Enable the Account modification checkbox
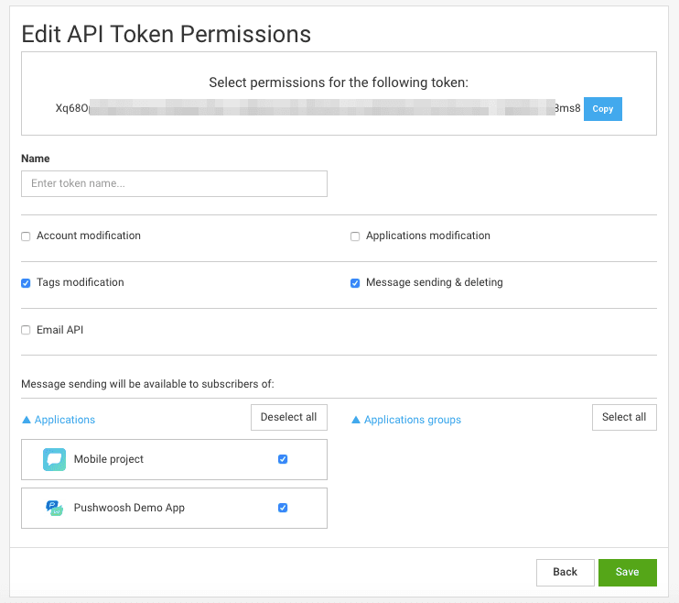The image size is (679, 603). pos(26,236)
